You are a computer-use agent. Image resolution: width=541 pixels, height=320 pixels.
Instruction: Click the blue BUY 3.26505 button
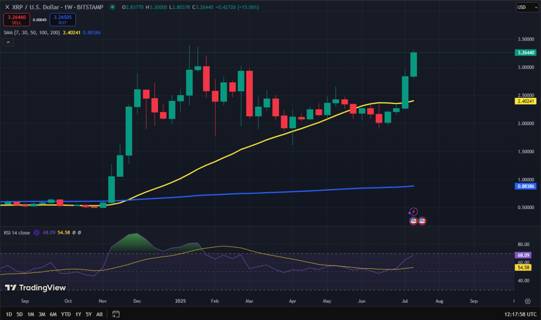pyautogui.click(x=63, y=20)
